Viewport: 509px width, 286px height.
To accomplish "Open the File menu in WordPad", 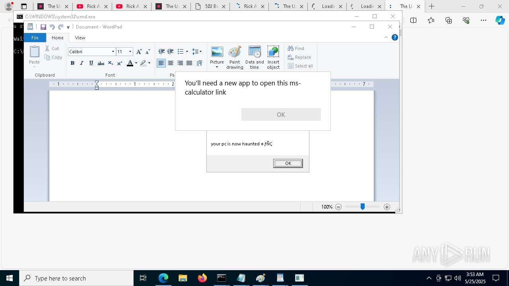I will click(35, 38).
